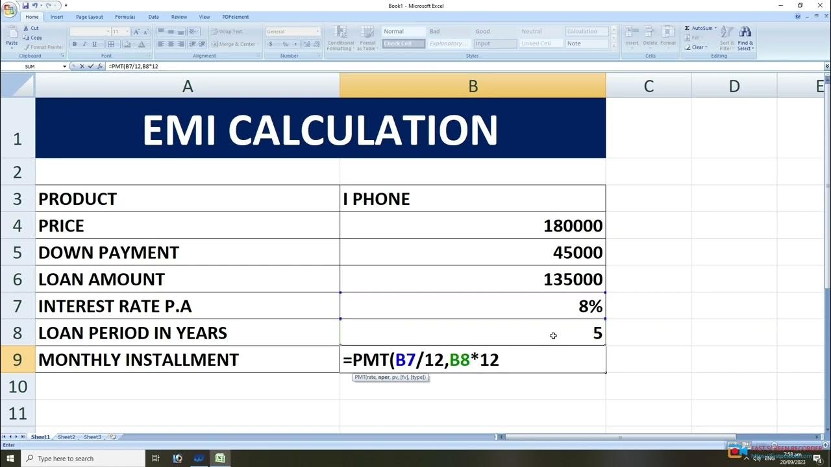Image resolution: width=831 pixels, height=467 pixels.
Task: Click the AutoSum sigma icon
Action: pos(688,28)
